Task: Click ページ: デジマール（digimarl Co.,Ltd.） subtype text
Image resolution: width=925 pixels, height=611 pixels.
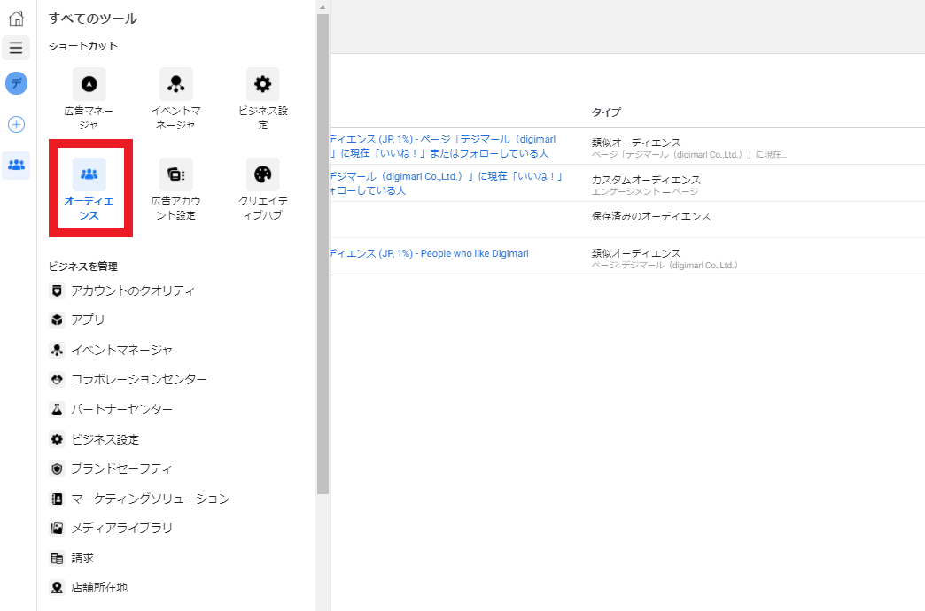Action: [x=665, y=266]
